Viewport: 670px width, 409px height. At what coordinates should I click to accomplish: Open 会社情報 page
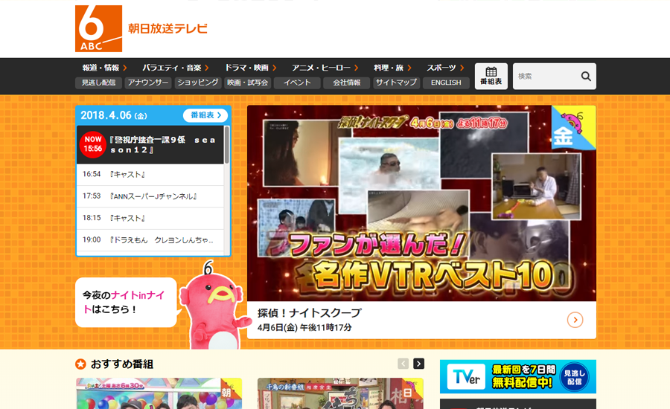click(346, 83)
